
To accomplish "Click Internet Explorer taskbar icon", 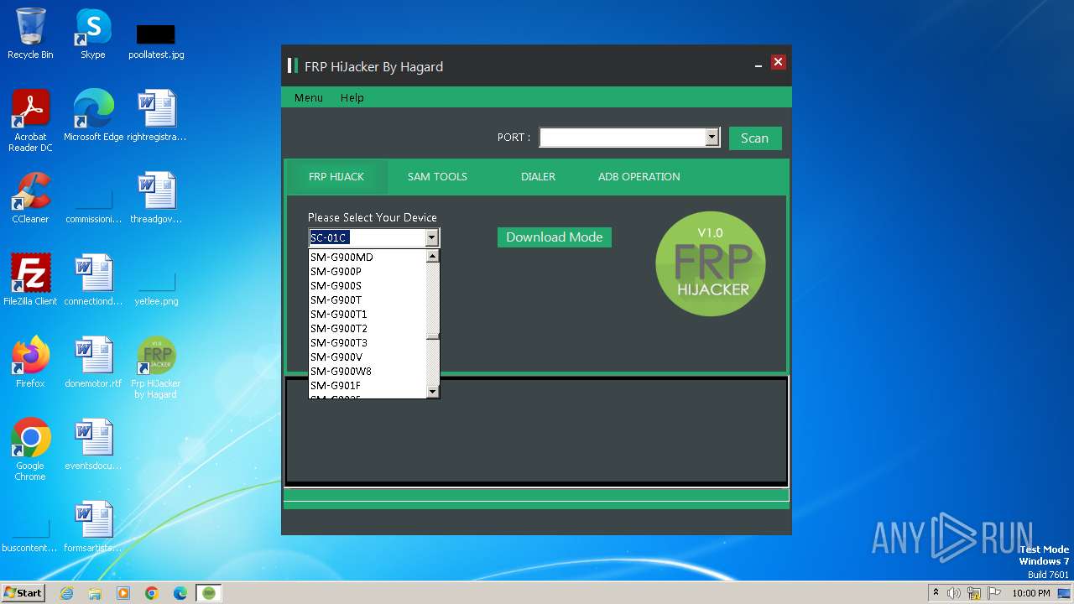I will [66, 593].
